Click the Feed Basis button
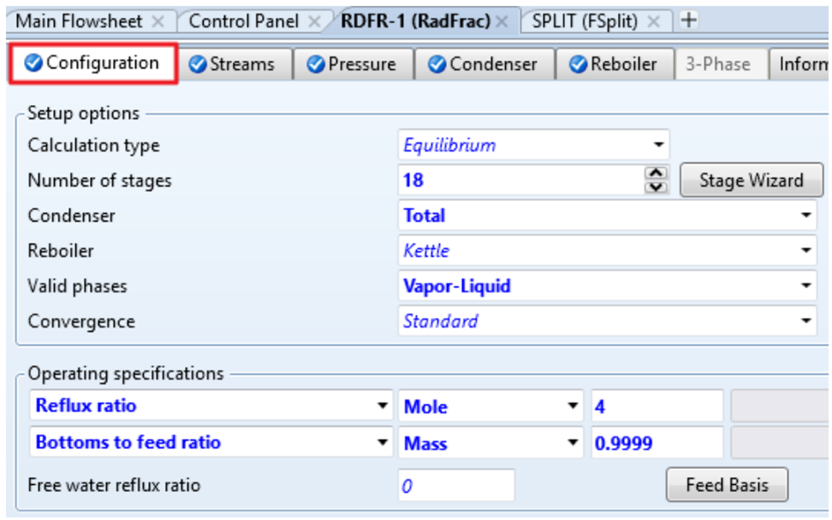The width and height of the screenshot is (832, 520). 726,485
